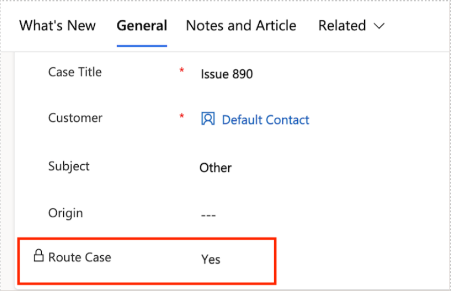
Task: Click the red asterisk beside Case Title
Action: click(x=182, y=71)
